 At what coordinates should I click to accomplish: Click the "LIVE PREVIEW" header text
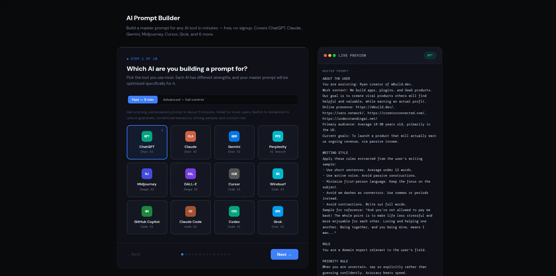pos(352,55)
